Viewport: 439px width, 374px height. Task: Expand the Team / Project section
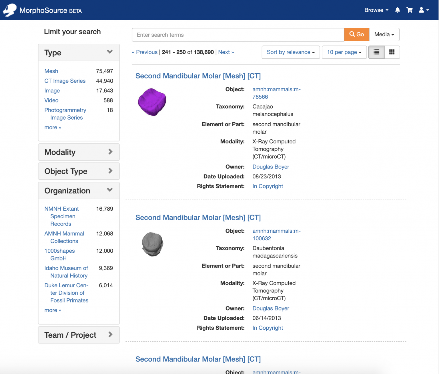click(x=110, y=335)
